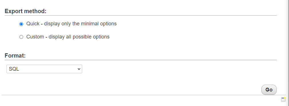Click the vertical scrollbar at the right edge
The image size is (289, 106).
point(287,53)
